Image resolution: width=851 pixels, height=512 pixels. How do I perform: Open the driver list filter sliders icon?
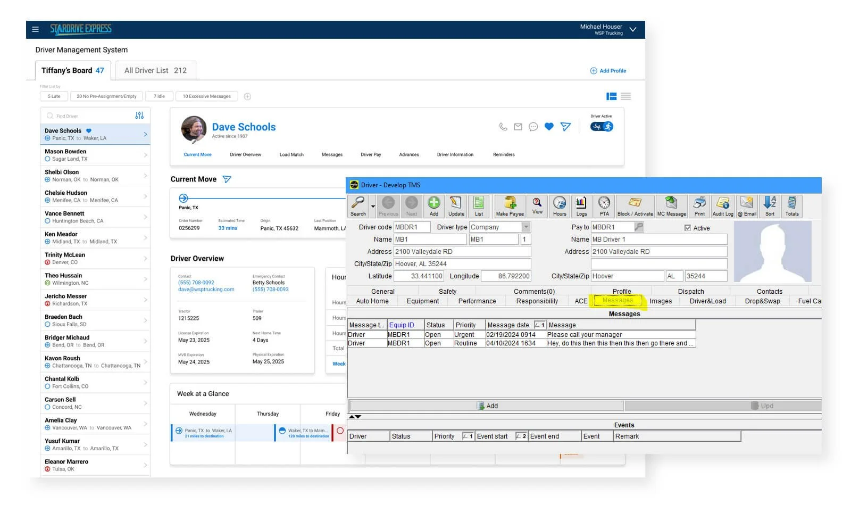[139, 115]
